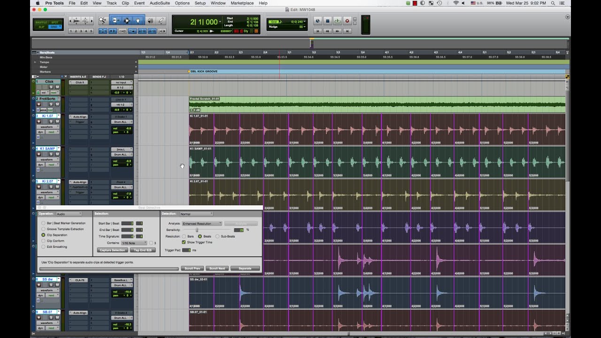Switch to Slip edit mode

pos(42,27)
